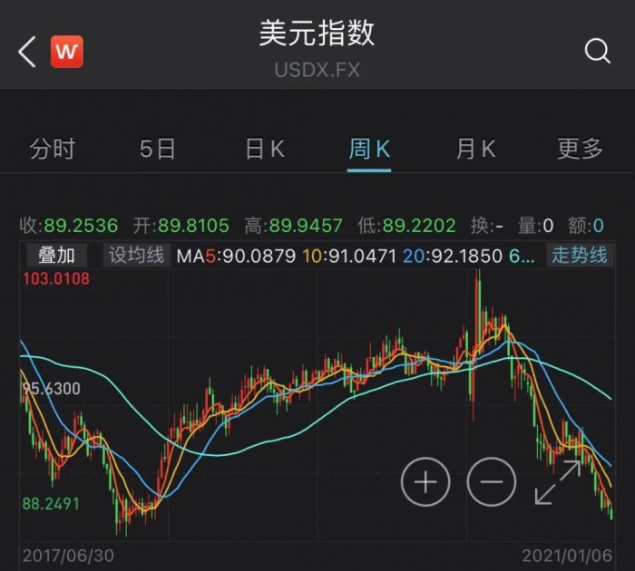Image resolution: width=635 pixels, height=571 pixels.
Task: Switch to 5日 tab
Action: (158, 149)
